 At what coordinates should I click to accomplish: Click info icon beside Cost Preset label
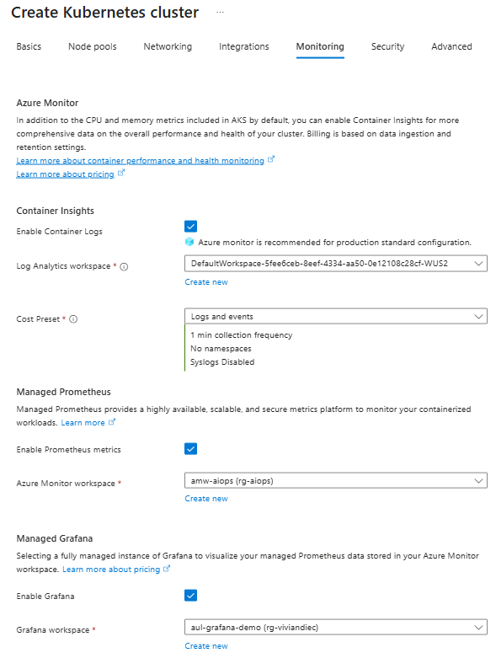73,319
